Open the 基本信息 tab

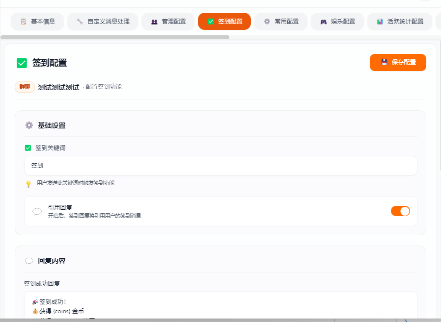37,22
